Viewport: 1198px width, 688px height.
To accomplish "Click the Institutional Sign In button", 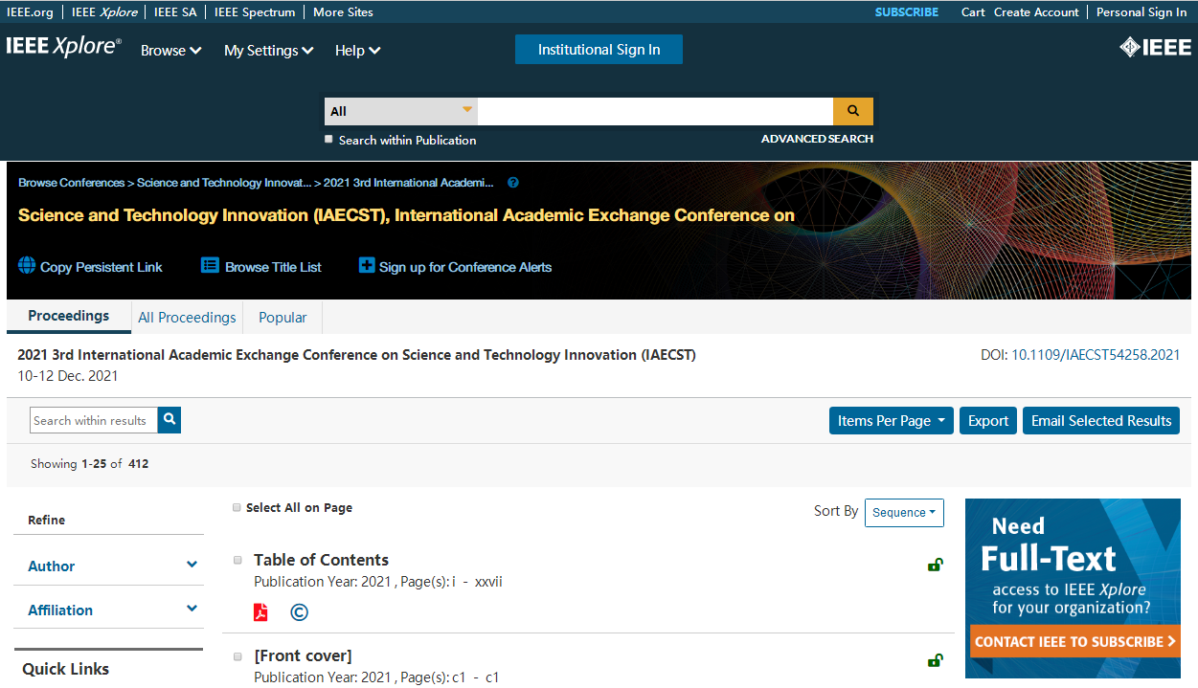I will [x=599, y=50].
